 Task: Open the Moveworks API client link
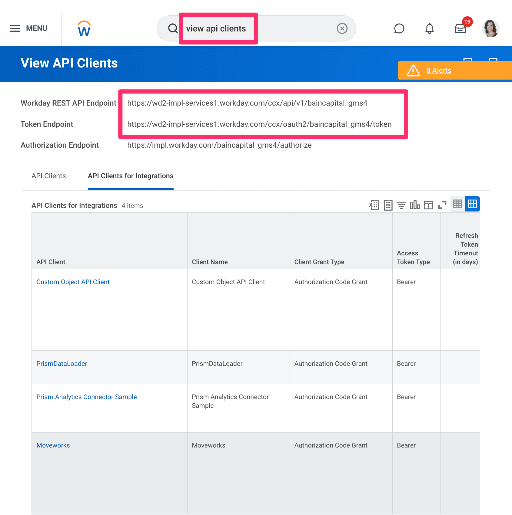[x=53, y=445]
